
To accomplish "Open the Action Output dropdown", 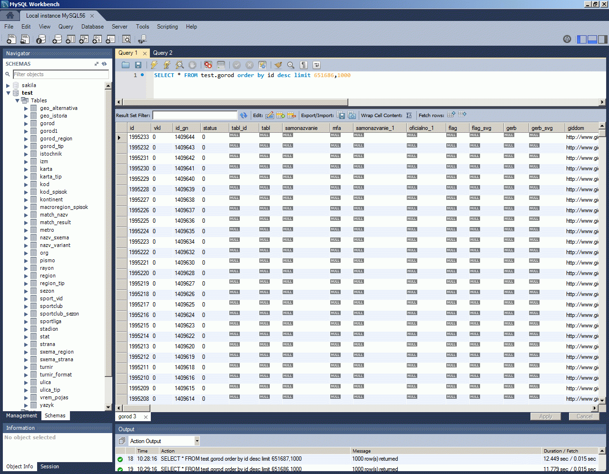I will (x=197, y=441).
